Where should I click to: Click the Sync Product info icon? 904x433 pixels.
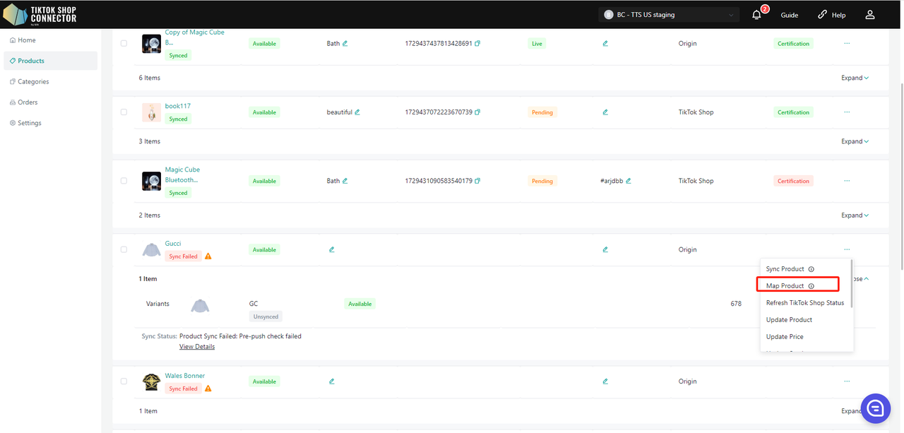pyautogui.click(x=811, y=269)
